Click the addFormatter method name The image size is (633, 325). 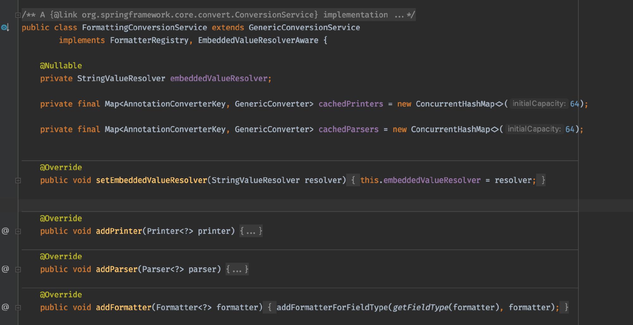coord(124,307)
